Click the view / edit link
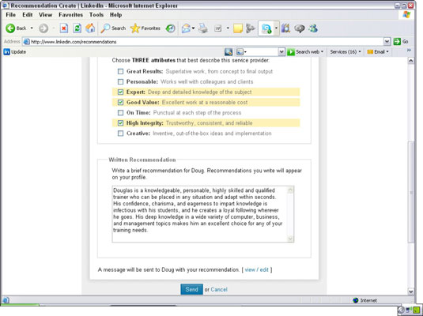423x316 pixels. pos(256,269)
